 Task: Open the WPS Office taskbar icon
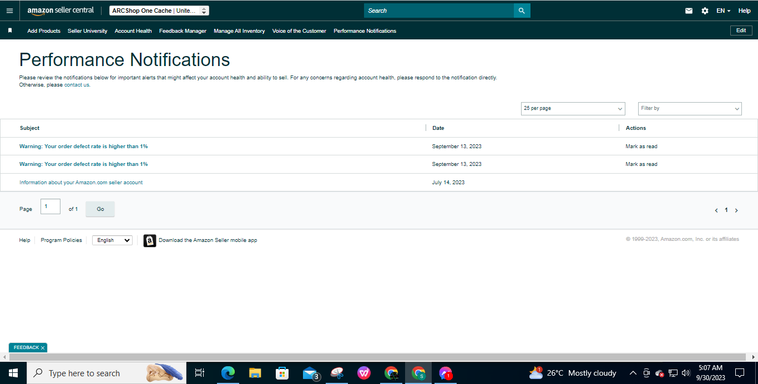click(x=364, y=373)
